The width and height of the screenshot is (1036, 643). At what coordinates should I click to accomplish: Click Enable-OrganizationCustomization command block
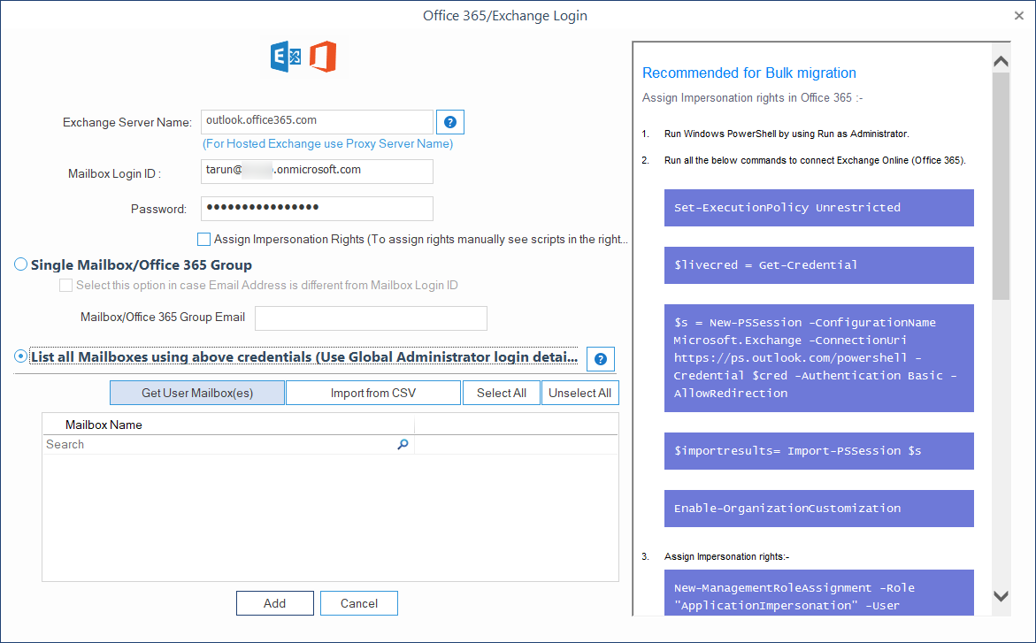[x=818, y=509]
